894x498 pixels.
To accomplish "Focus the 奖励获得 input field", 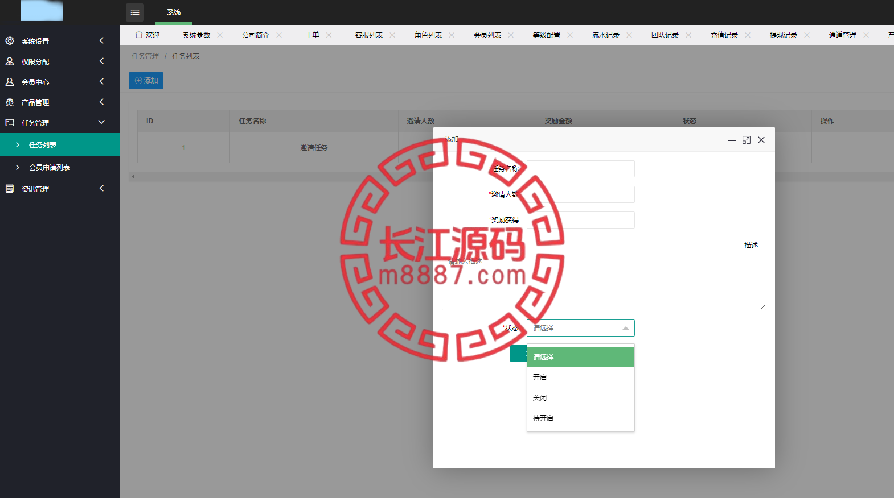I will (580, 220).
